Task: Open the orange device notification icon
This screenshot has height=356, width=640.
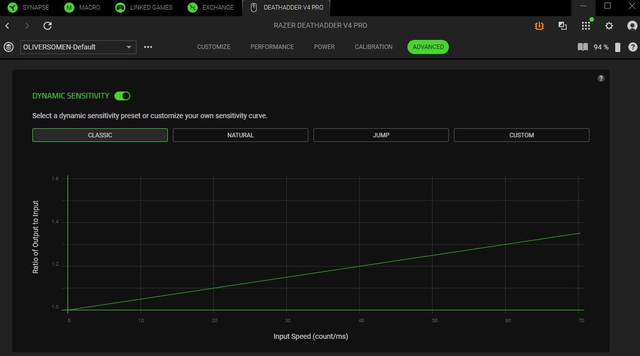Action: pos(539,26)
